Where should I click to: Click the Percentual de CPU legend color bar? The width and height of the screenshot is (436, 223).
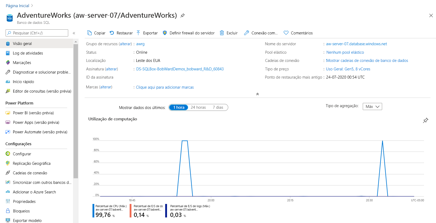click(93, 211)
